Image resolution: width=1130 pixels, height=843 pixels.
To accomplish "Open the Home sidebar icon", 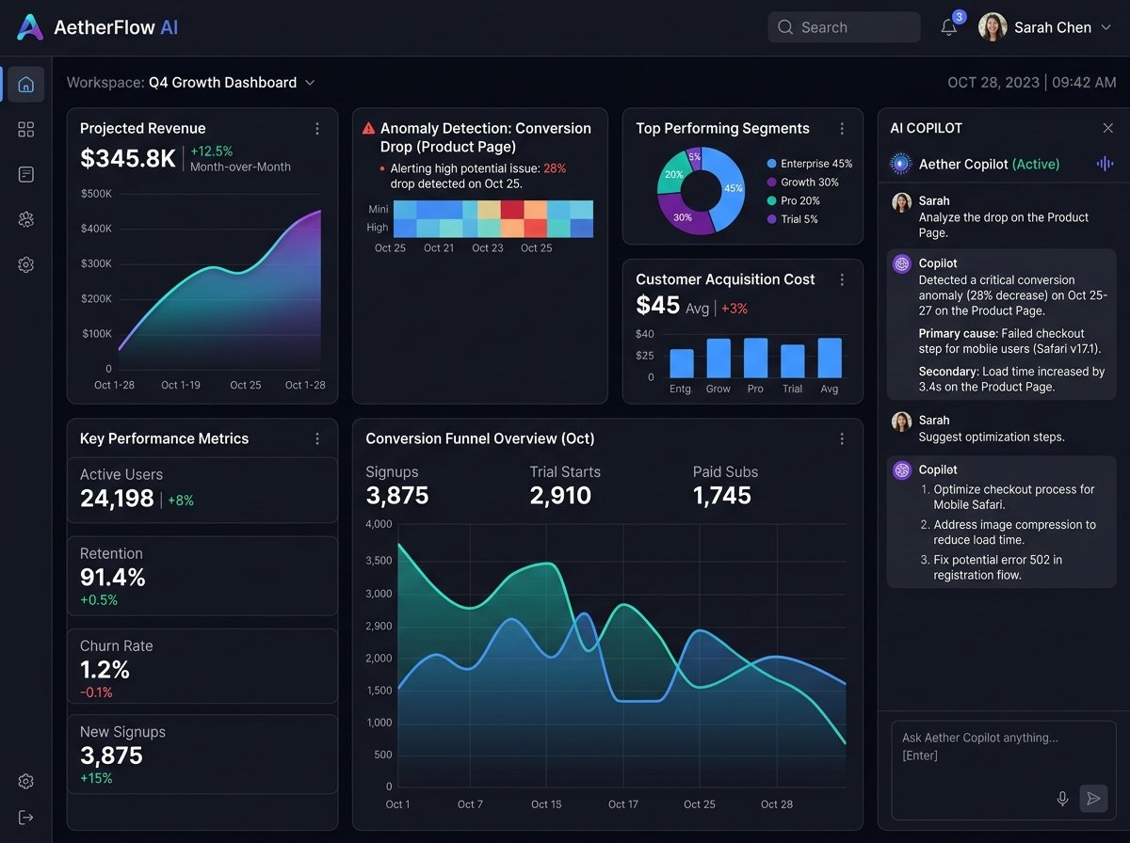I will (26, 85).
